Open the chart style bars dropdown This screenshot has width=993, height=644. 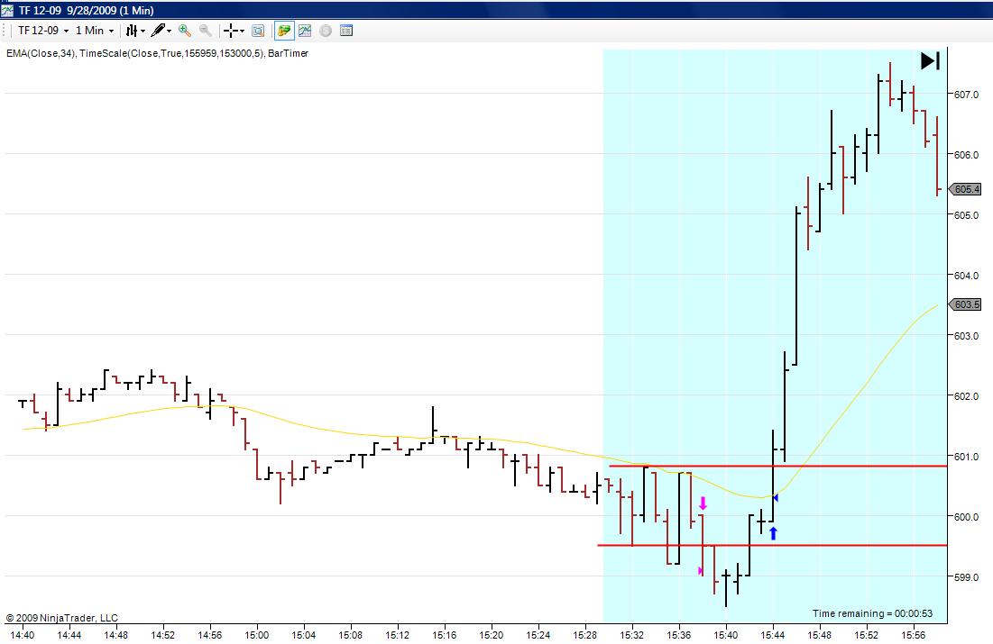point(135,31)
